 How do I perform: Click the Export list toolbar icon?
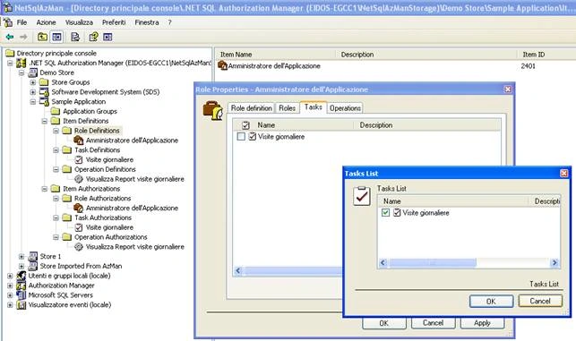(x=75, y=37)
